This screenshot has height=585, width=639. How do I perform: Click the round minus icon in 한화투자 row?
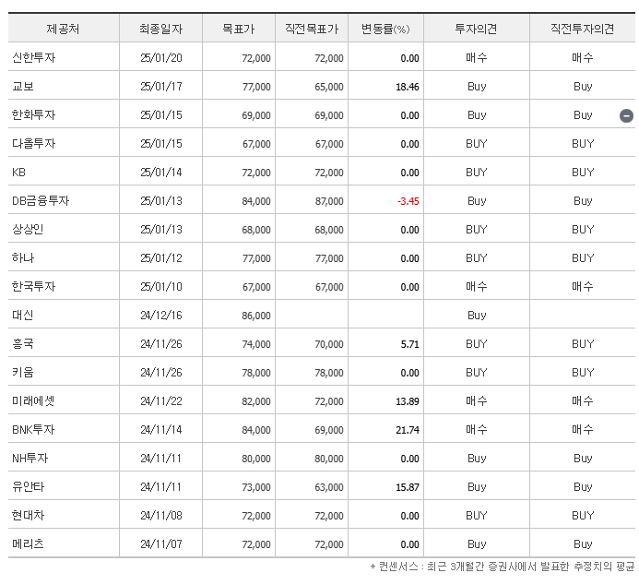point(626,115)
